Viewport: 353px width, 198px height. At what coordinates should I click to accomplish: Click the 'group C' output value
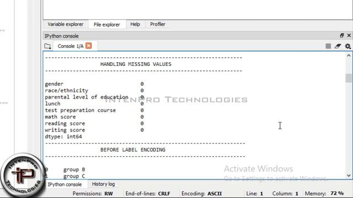[74, 176]
